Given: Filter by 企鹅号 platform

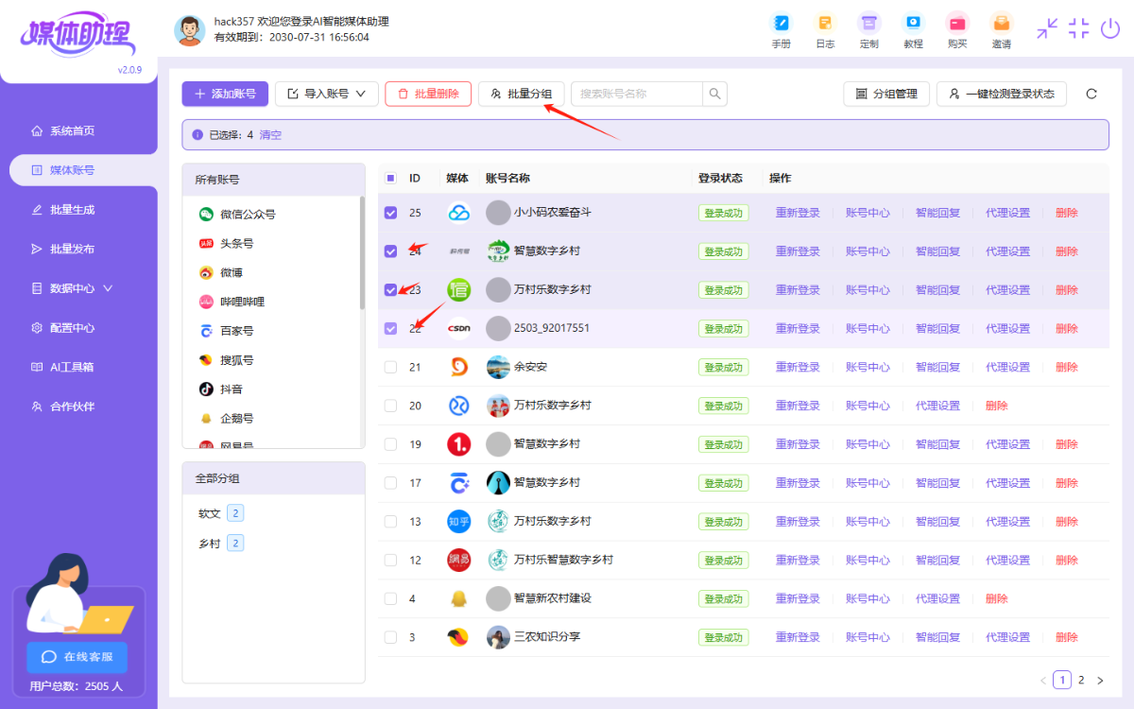Looking at the screenshot, I should (226, 418).
